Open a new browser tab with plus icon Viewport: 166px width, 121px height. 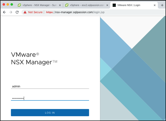(162, 5)
